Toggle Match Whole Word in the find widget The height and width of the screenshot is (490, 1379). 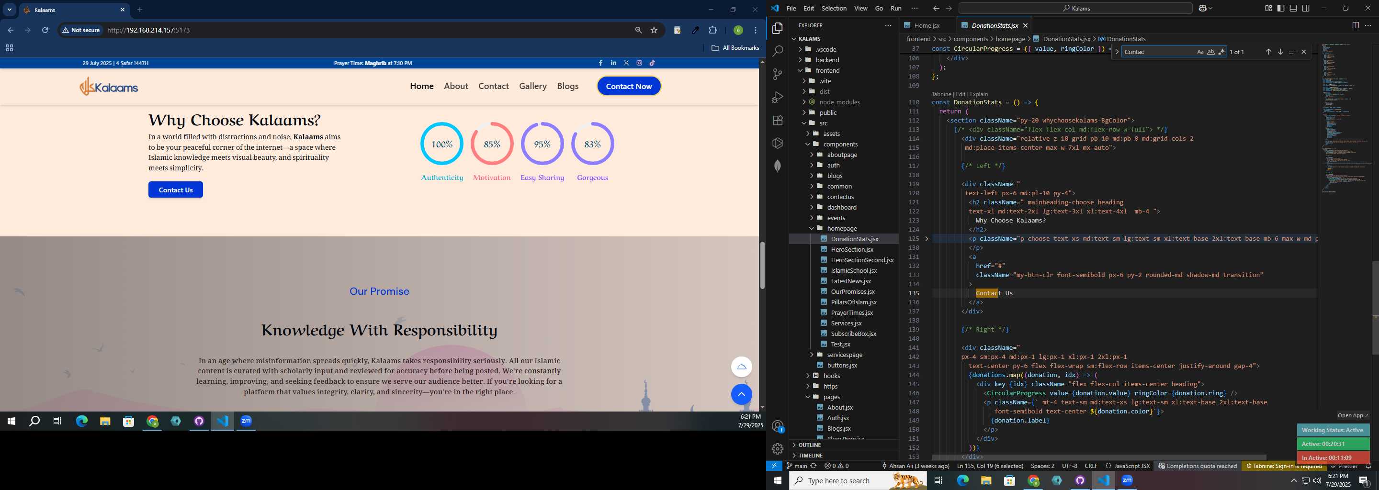[1211, 52]
